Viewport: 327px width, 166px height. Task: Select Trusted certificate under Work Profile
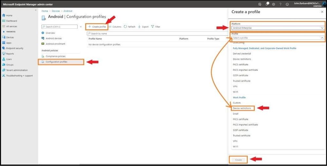pyautogui.click(x=241, y=135)
